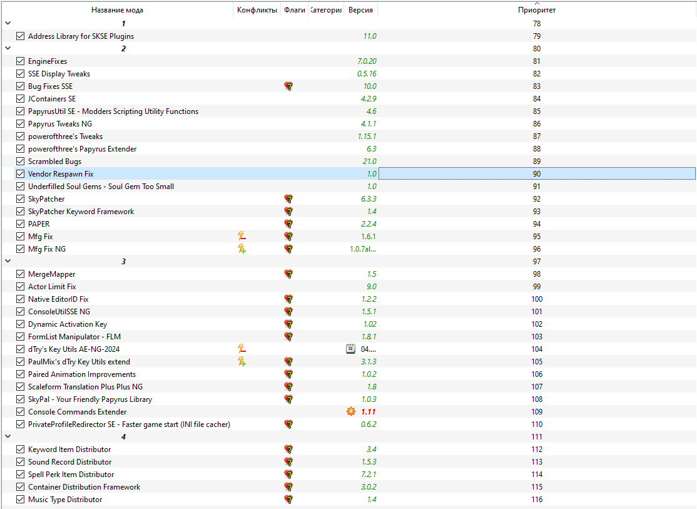Click the flag icon for Keyword Item Distributor
The width and height of the screenshot is (697, 509).
point(288,450)
